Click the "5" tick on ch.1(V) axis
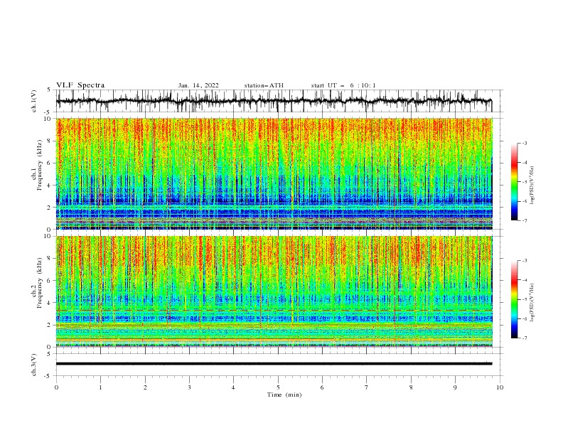This screenshot has height=435, width=563. [x=50, y=90]
